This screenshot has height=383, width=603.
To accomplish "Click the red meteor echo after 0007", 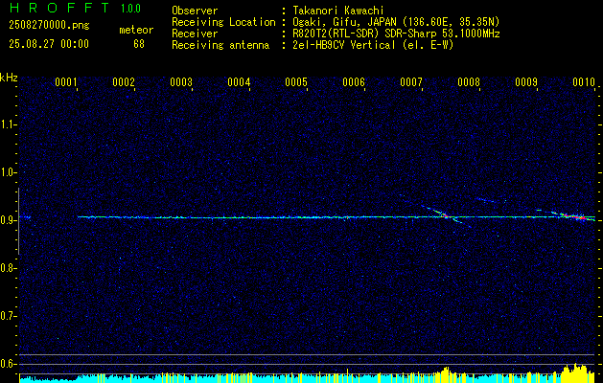I will [446, 216].
